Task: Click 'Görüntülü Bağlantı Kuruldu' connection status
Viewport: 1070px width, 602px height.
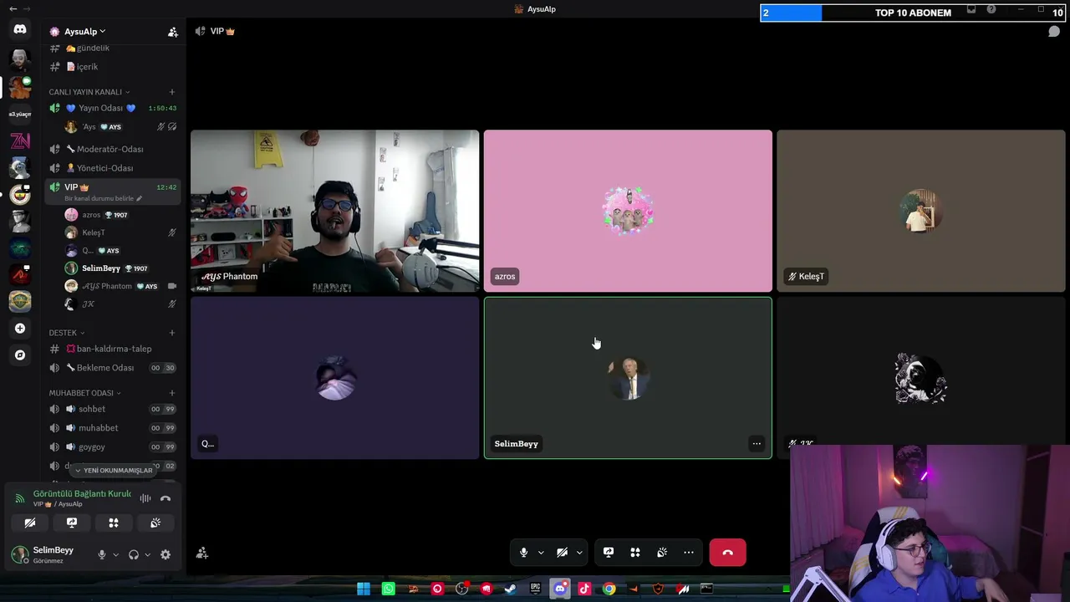Action: (82, 494)
